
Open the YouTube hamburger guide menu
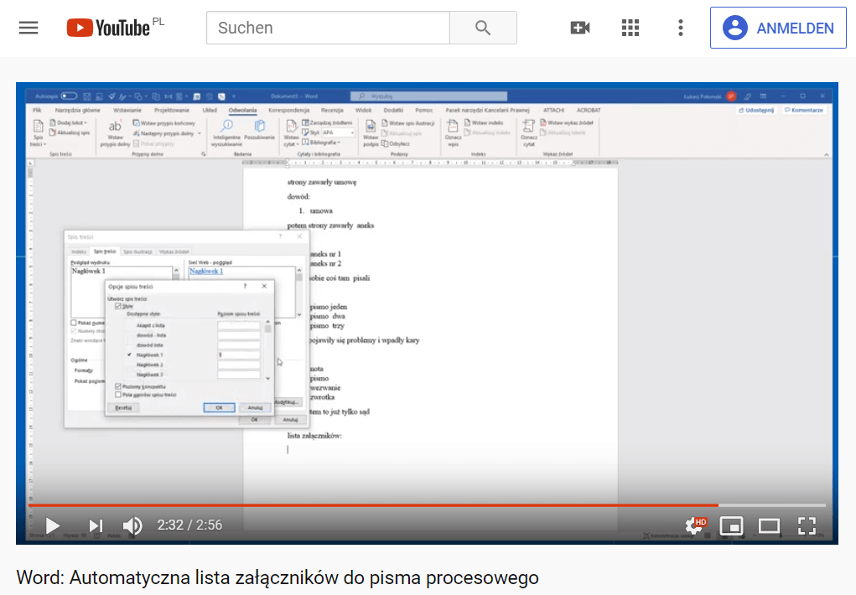[x=29, y=28]
